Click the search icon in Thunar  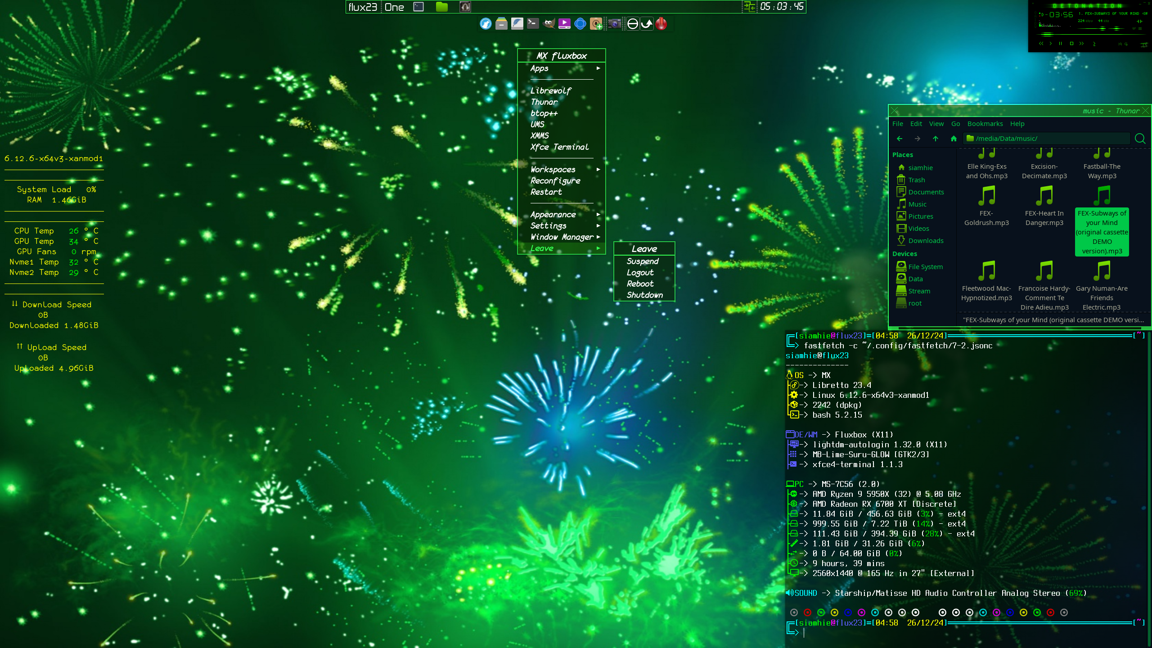coord(1140,139)
